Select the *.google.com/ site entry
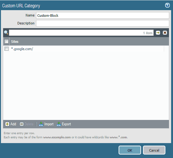This screenshot has width=173, height=158. [x=22, y=49]
